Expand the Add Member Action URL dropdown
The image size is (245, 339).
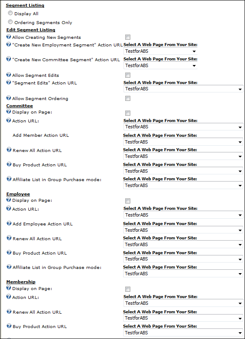tap(183, 142)
